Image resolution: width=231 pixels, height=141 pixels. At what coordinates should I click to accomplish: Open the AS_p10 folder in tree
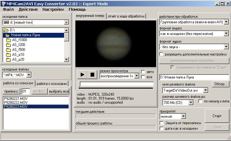(18, 55)
